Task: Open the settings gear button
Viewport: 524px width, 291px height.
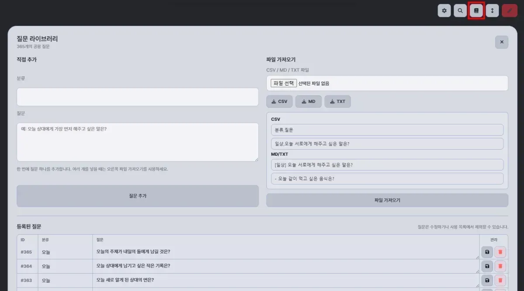Action: [445, 10]
